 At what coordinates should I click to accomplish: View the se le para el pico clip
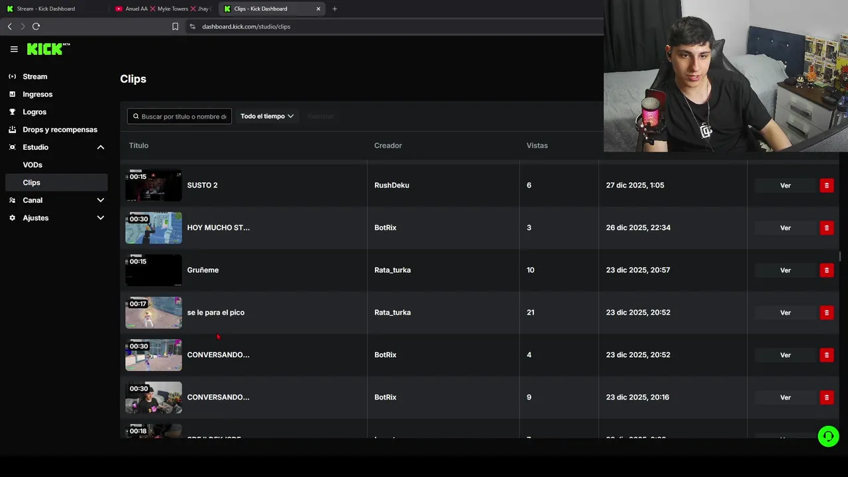[x=785, y=313]
